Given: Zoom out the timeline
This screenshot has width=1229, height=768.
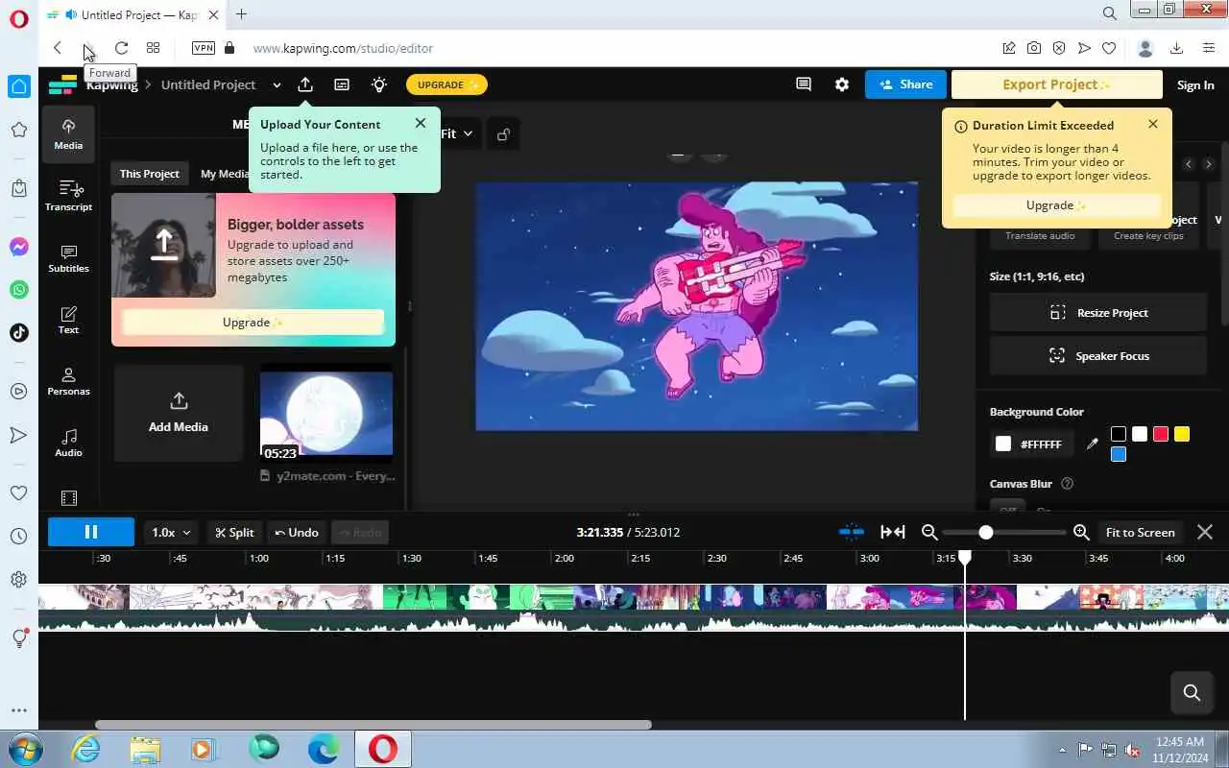Looking at the screenshot, I should pyautogui.click(x=928, y=532).
